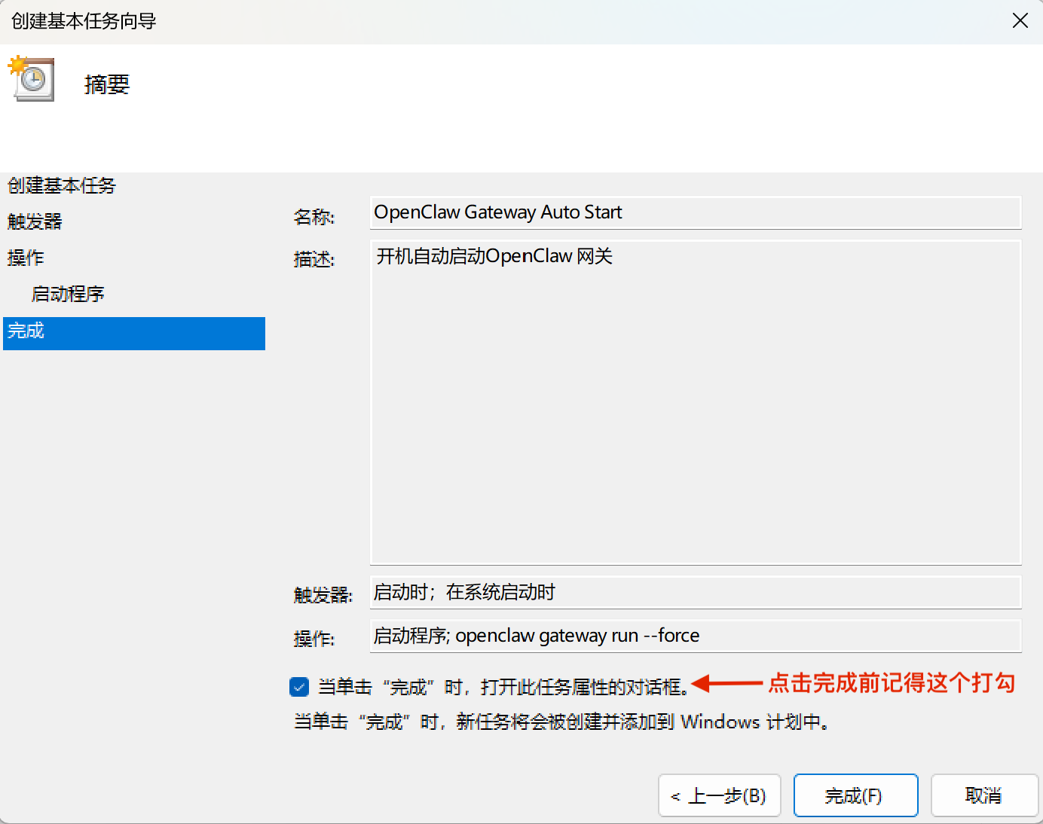Close the 创建基本任务向导 window

pos(1020,20)
